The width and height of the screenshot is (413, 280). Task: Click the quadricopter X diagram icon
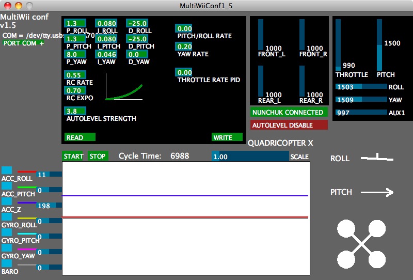pyautogui.click(x=361, y=244)
